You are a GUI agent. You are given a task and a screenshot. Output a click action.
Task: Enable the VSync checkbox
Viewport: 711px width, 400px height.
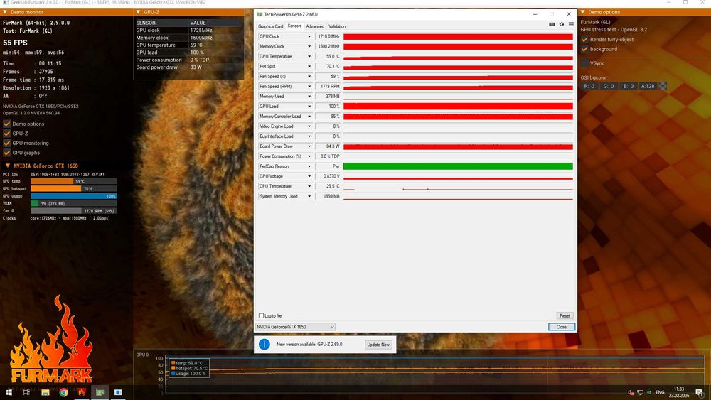tap(584, 63)
